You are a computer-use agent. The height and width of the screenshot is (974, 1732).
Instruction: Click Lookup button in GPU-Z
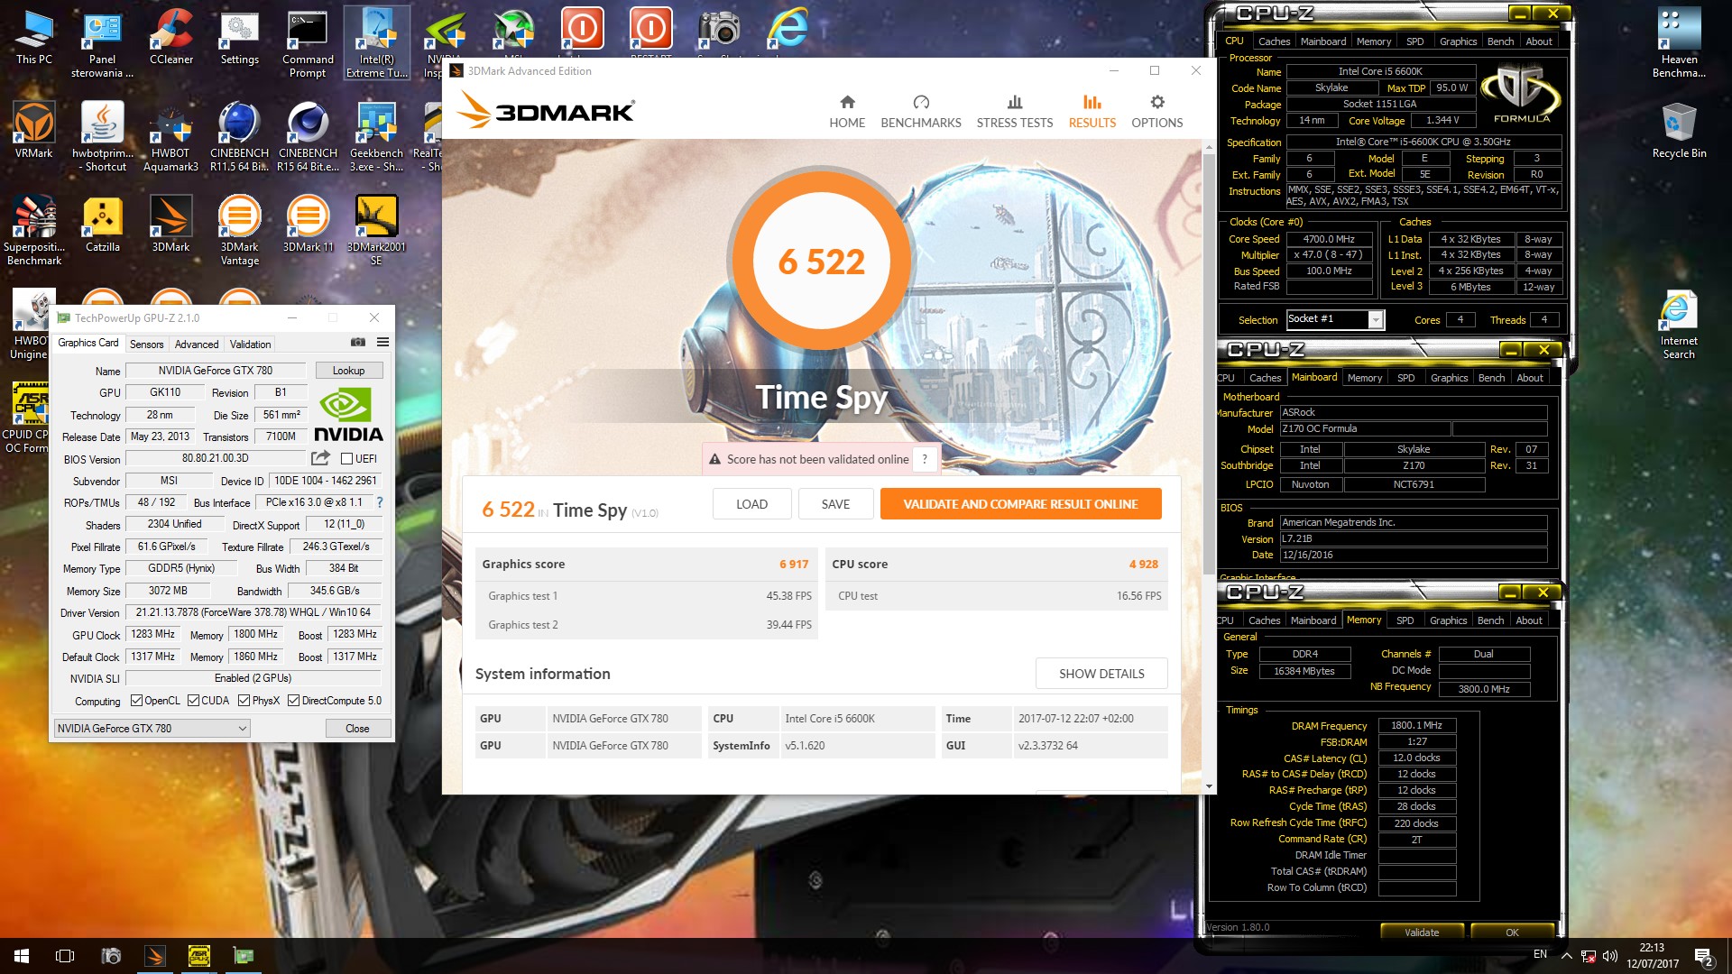(348, 371)
